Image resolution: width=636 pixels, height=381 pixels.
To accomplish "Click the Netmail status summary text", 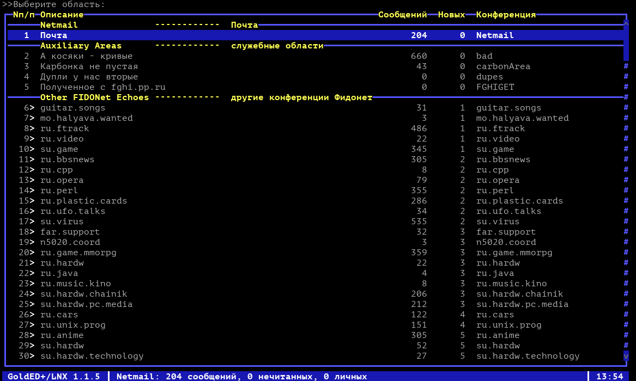I will [241, 376].
